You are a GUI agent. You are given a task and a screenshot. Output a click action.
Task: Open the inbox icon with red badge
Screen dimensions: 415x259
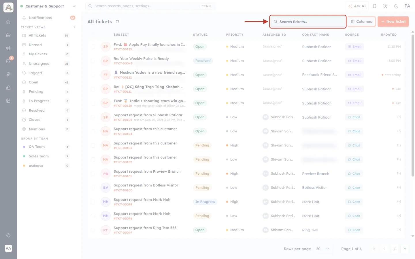tap(8, 61)
